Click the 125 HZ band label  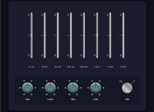coord(58,67)
